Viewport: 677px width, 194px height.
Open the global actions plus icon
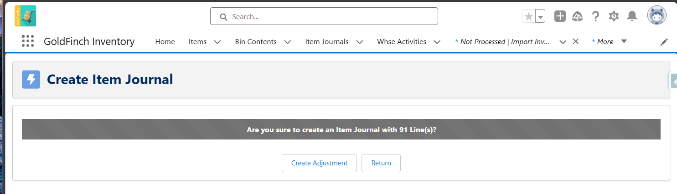click(x=560, y=16)
